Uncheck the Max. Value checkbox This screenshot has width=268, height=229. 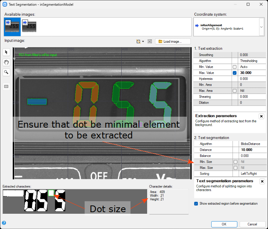coord(234,73)
